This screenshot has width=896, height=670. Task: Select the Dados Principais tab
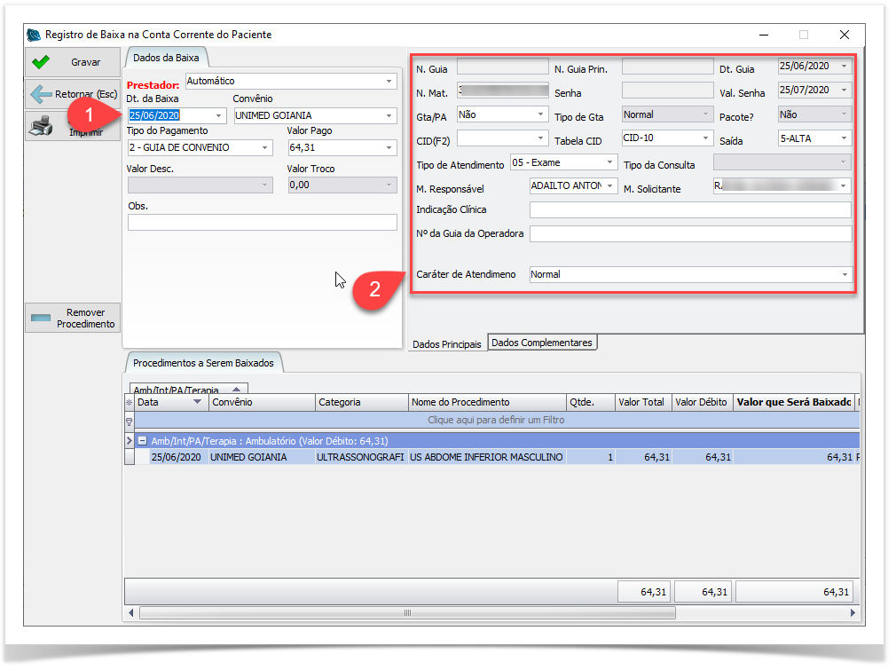point(447,344)
